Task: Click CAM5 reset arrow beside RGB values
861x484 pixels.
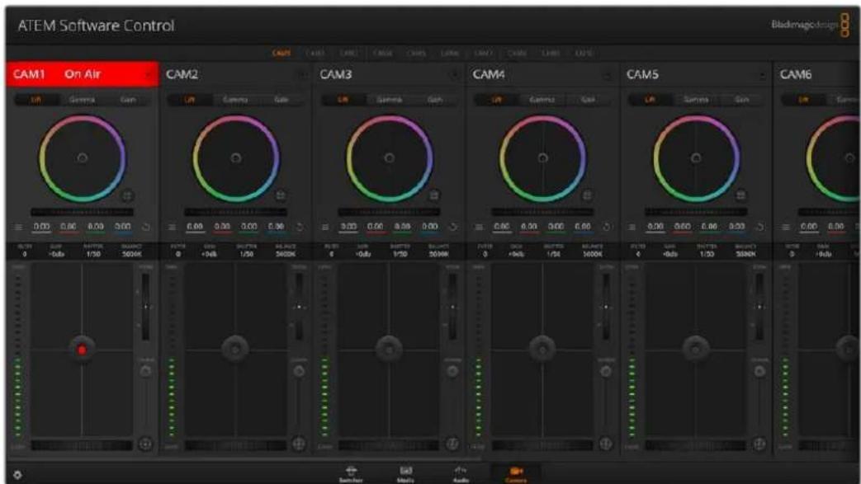Action: point(760,227)
